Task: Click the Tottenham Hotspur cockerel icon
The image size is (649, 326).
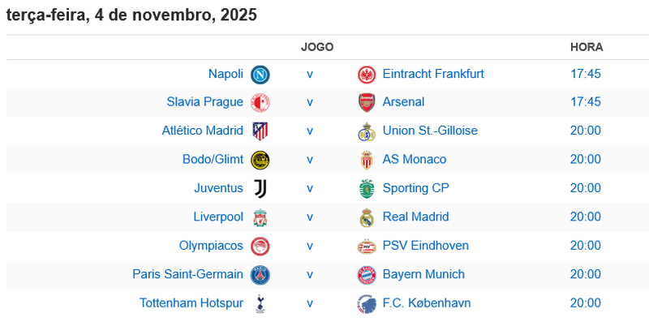Action: click(260, 303)
